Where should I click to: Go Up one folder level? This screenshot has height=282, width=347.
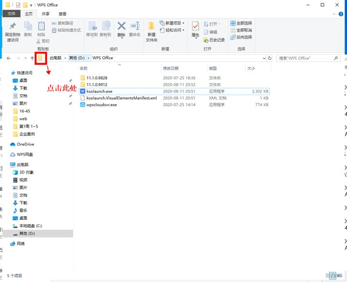[x=32, y=58]
